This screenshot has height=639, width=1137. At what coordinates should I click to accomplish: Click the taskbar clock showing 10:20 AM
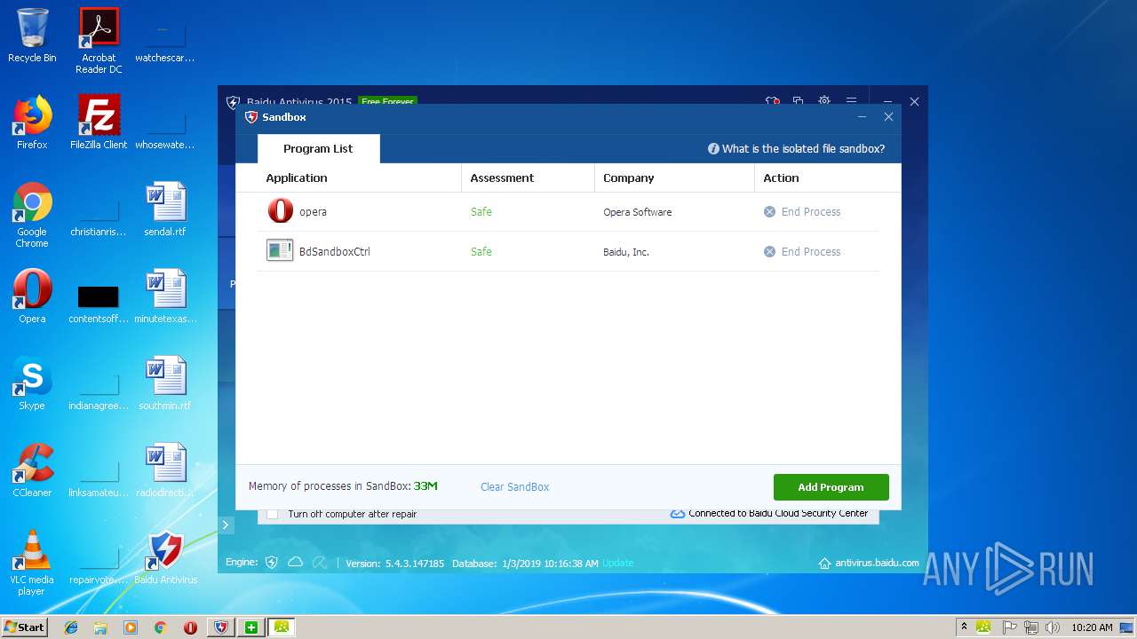tap(1092, 627)
